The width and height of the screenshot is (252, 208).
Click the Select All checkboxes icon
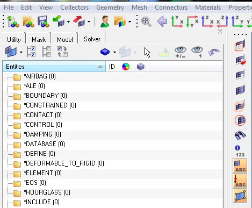tap(31, 52)
